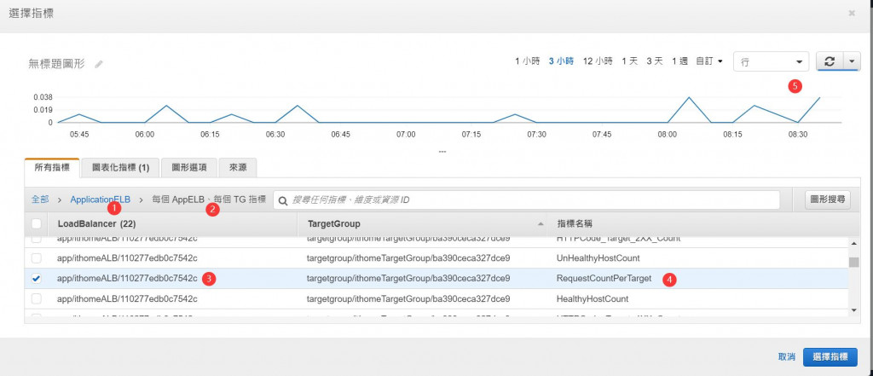Click the HealthyHostCount metric name
Image resolution: width=873 pixels, height=376 pixels.
(x=593, y=299)
